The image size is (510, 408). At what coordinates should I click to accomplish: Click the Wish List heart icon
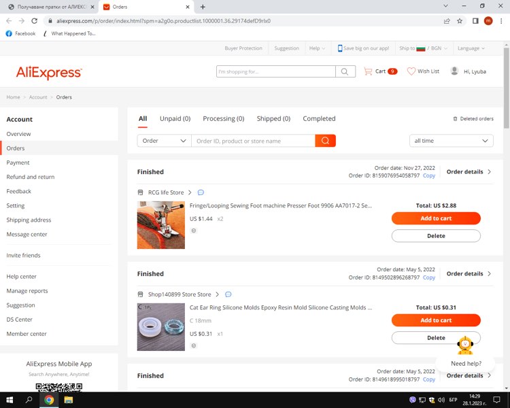411,71
